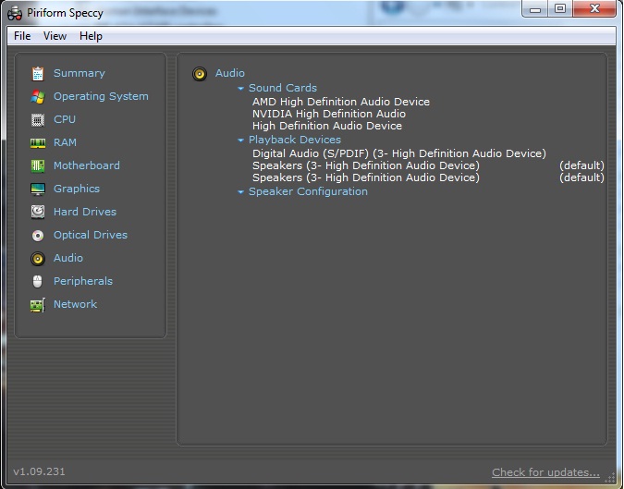The image size is (624, 489).
Task: Click the Audio speaker icon in sidebar
Action: click(38, 259)
